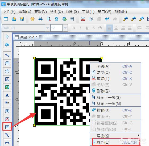
Task: Toggle Underline formatting button
Action: coord(87,28)
